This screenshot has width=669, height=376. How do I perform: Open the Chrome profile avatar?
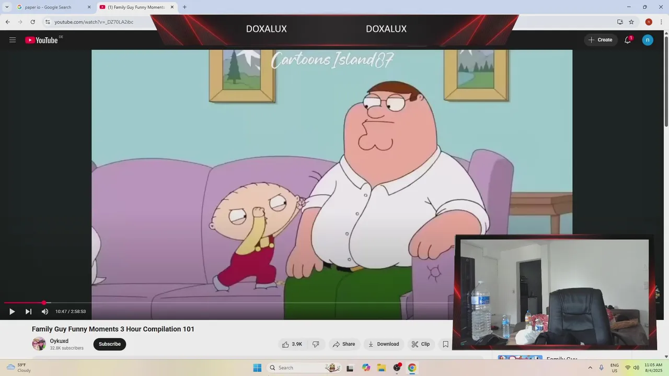pos(649,22)
